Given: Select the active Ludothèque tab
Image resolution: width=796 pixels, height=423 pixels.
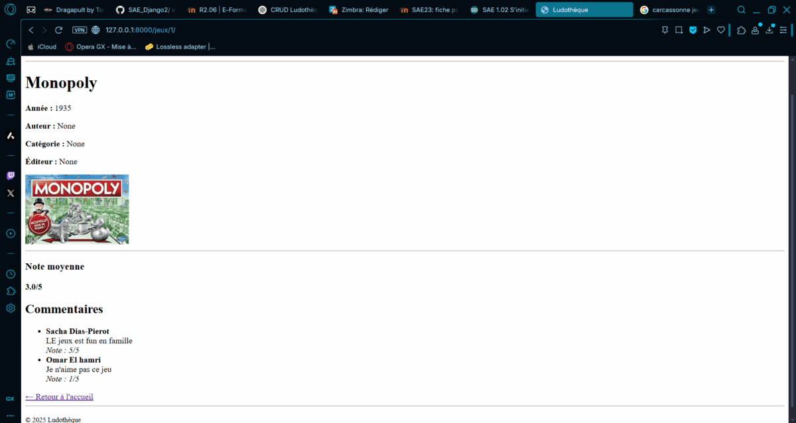Looking at the screenshot, I should 584,10.
